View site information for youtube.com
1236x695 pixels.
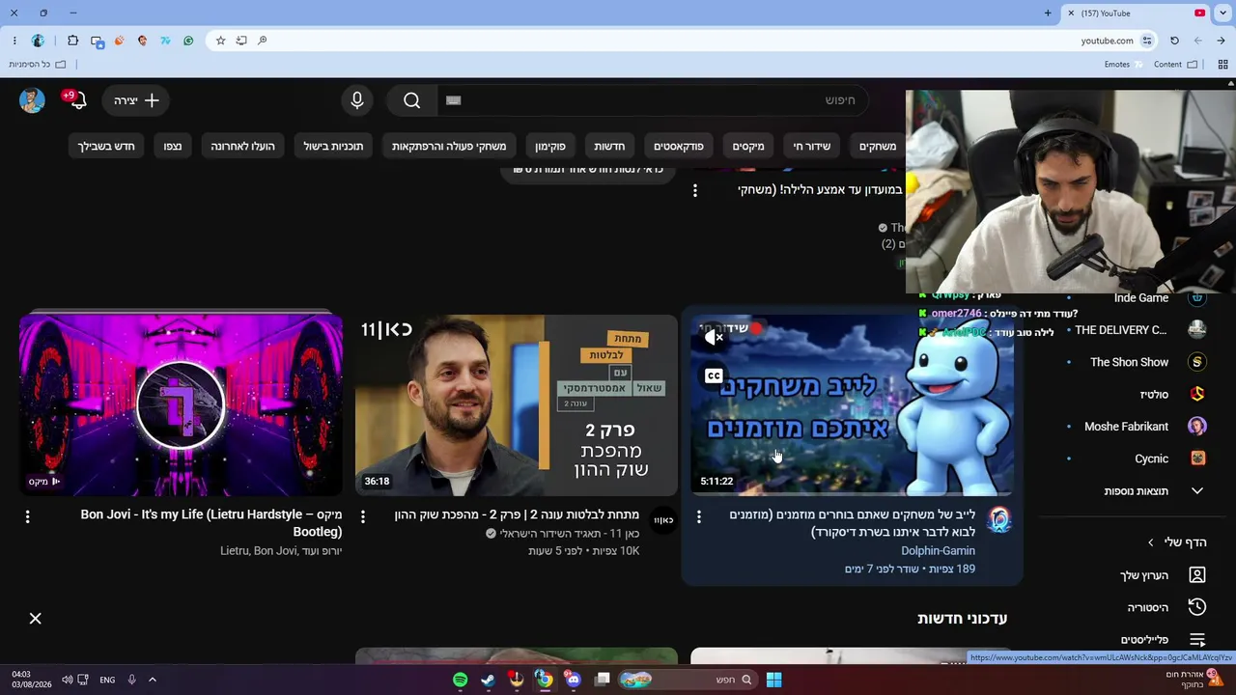pos(1147,41)
